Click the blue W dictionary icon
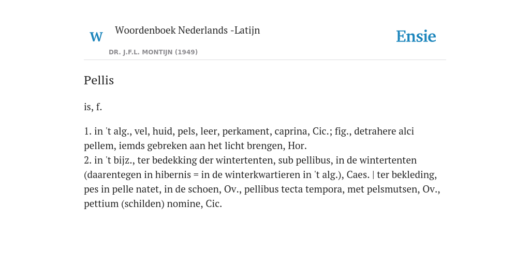Image resolution: width=530 pixels, height=265 pixels. click(96, 37)
